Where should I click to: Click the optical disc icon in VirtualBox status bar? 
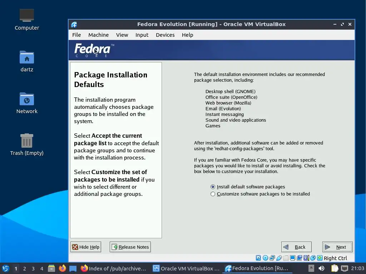pyautogui.click(x=266, y=258)
